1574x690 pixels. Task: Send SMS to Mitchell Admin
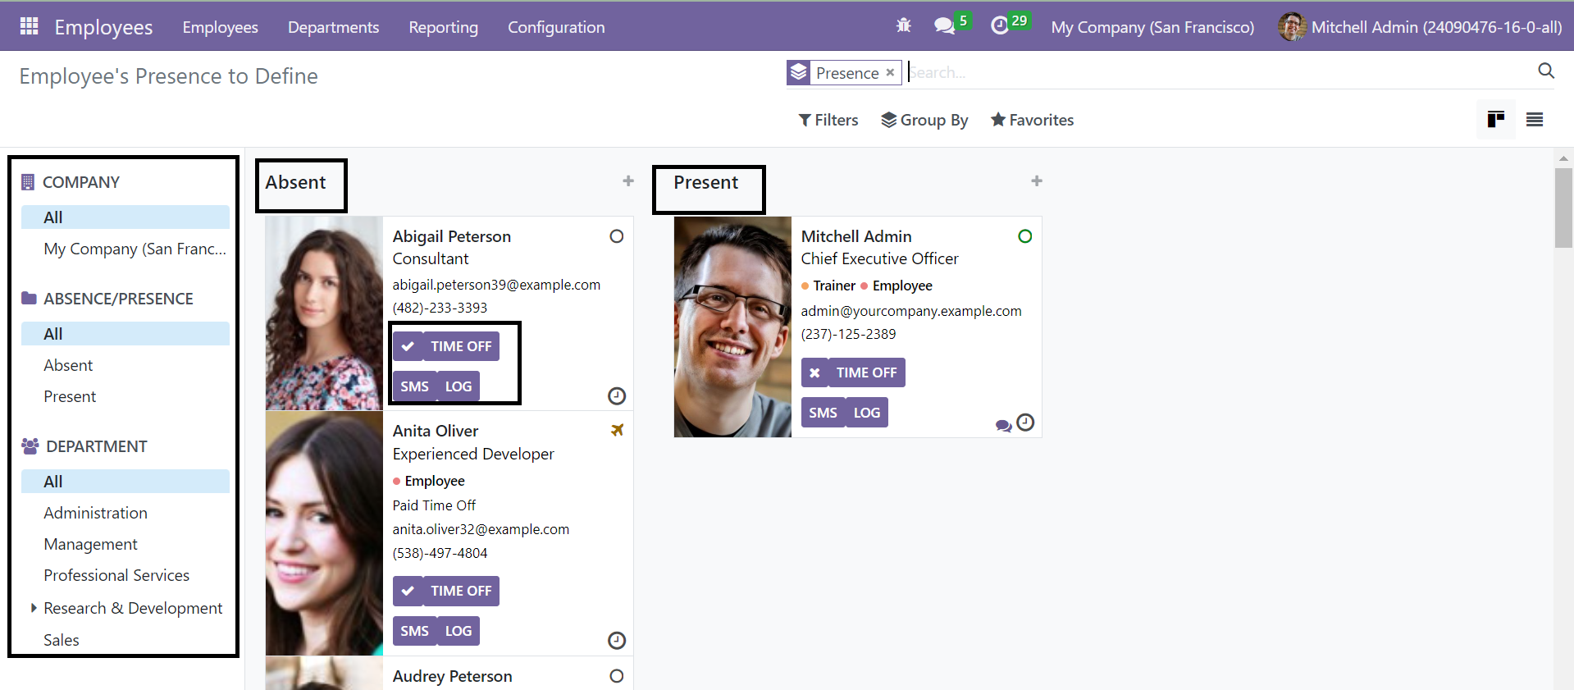(x=823, y=413)
